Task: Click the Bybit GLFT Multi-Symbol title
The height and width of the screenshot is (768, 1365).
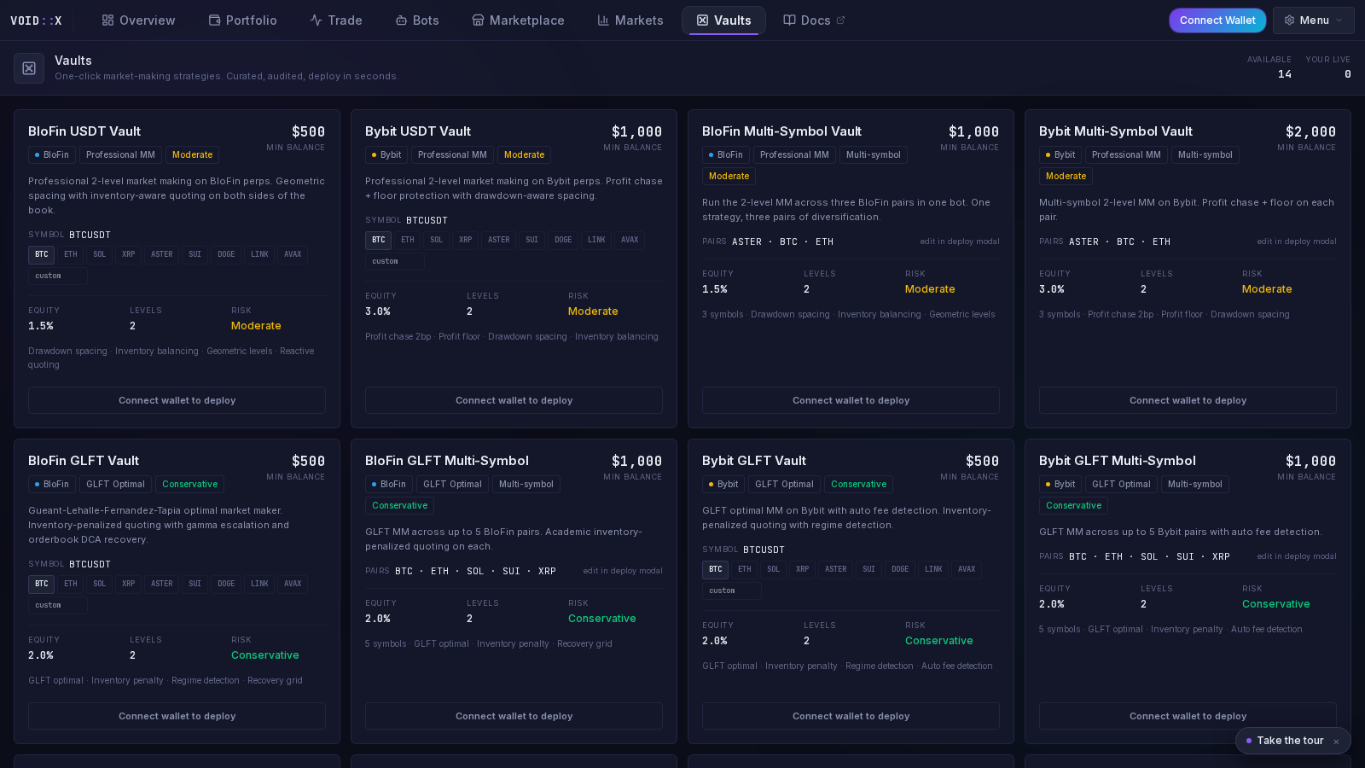Action: click(x=1117, y=461)
